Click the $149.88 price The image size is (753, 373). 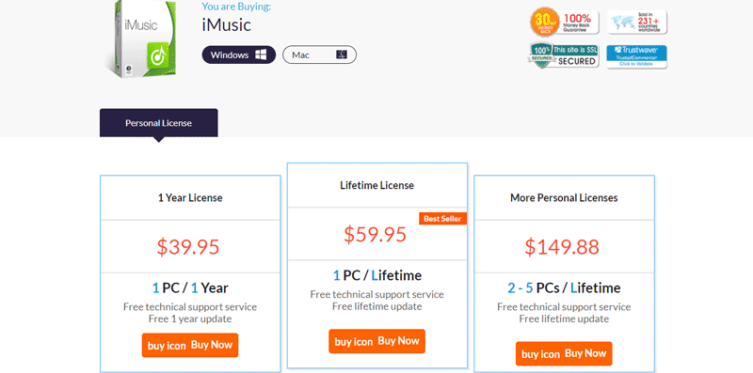(x=562, y=246)
